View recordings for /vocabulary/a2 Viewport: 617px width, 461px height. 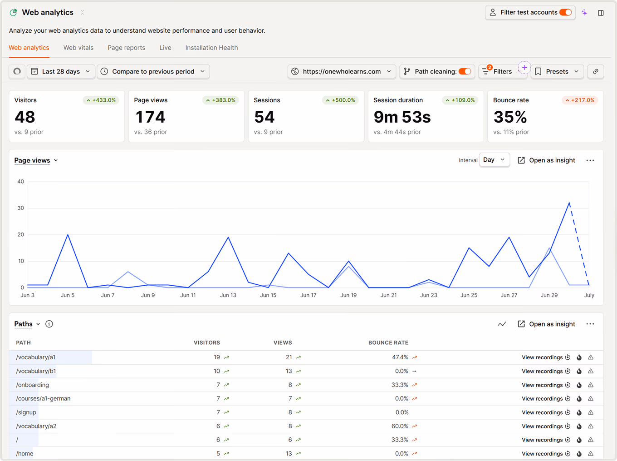click(x=546, y=426)
